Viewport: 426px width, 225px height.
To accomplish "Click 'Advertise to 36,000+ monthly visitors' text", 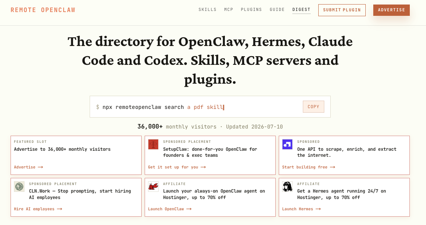I will 62,149.
